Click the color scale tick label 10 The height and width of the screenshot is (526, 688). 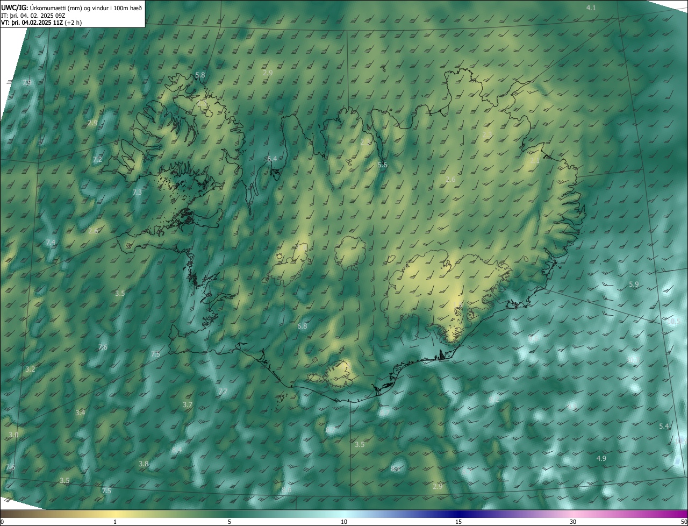pyautogui.click(x=344, y=522)
